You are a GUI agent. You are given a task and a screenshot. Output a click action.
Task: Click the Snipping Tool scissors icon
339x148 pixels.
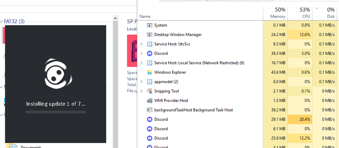point(150,91)
